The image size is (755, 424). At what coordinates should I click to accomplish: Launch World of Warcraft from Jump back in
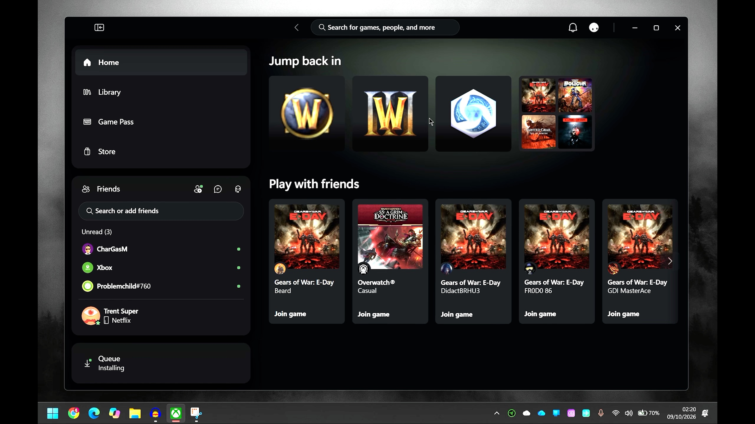[307, 114]
